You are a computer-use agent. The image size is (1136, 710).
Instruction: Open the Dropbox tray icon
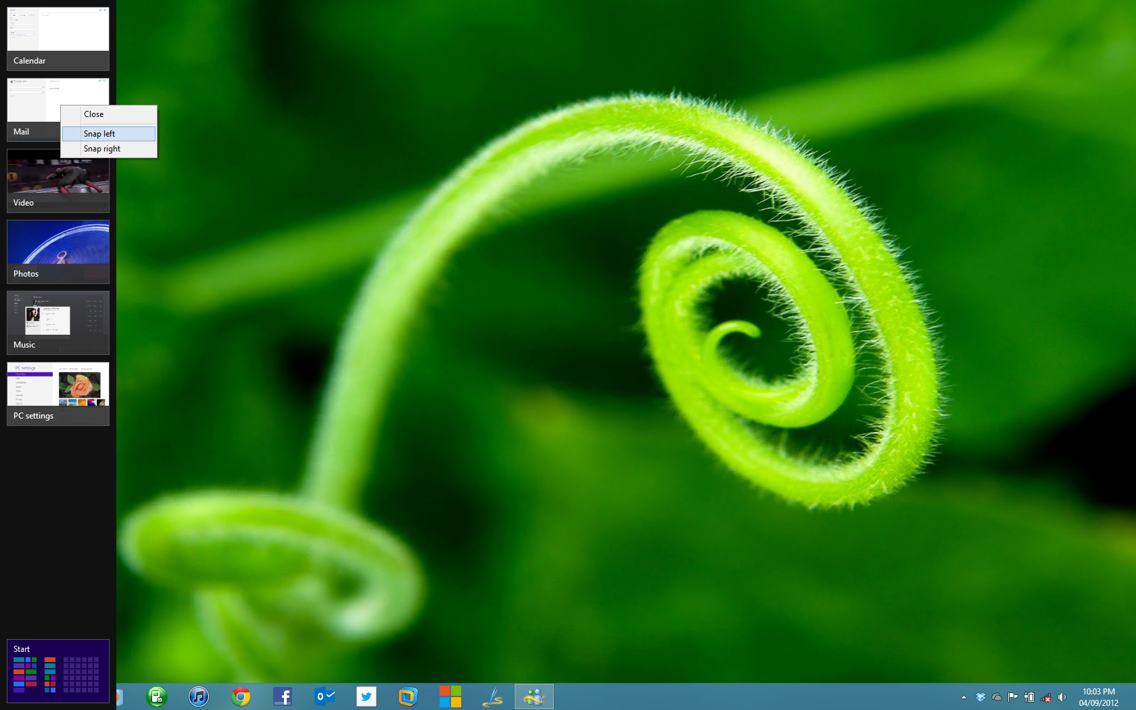980,697
